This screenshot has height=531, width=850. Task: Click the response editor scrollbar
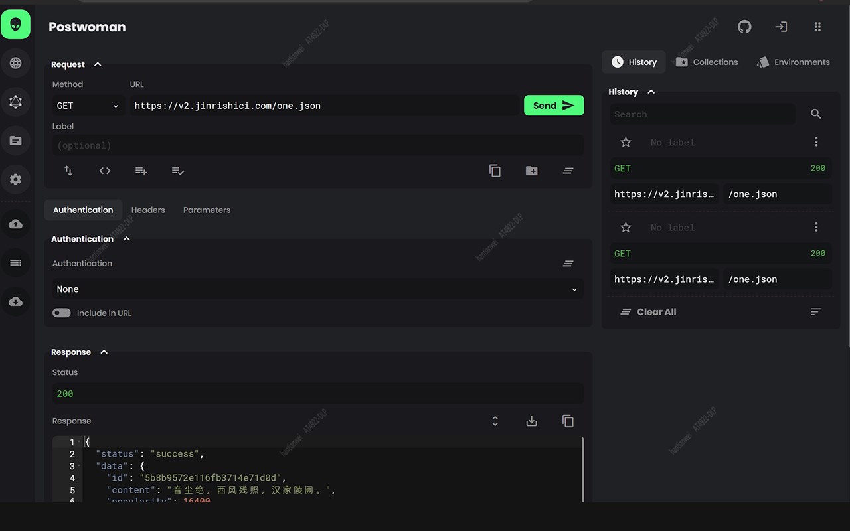tap(582, 469)
